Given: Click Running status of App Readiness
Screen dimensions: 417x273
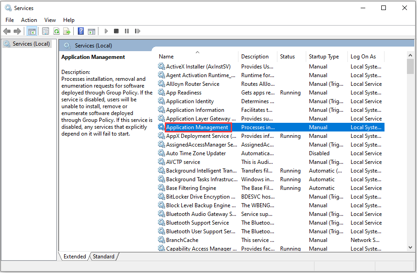Looking at the screenshot, I should (x=290, y=93).
